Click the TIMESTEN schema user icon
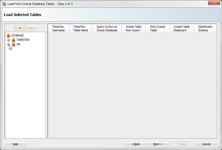Screen dimensions: 222x150 [x=13, y=40]
